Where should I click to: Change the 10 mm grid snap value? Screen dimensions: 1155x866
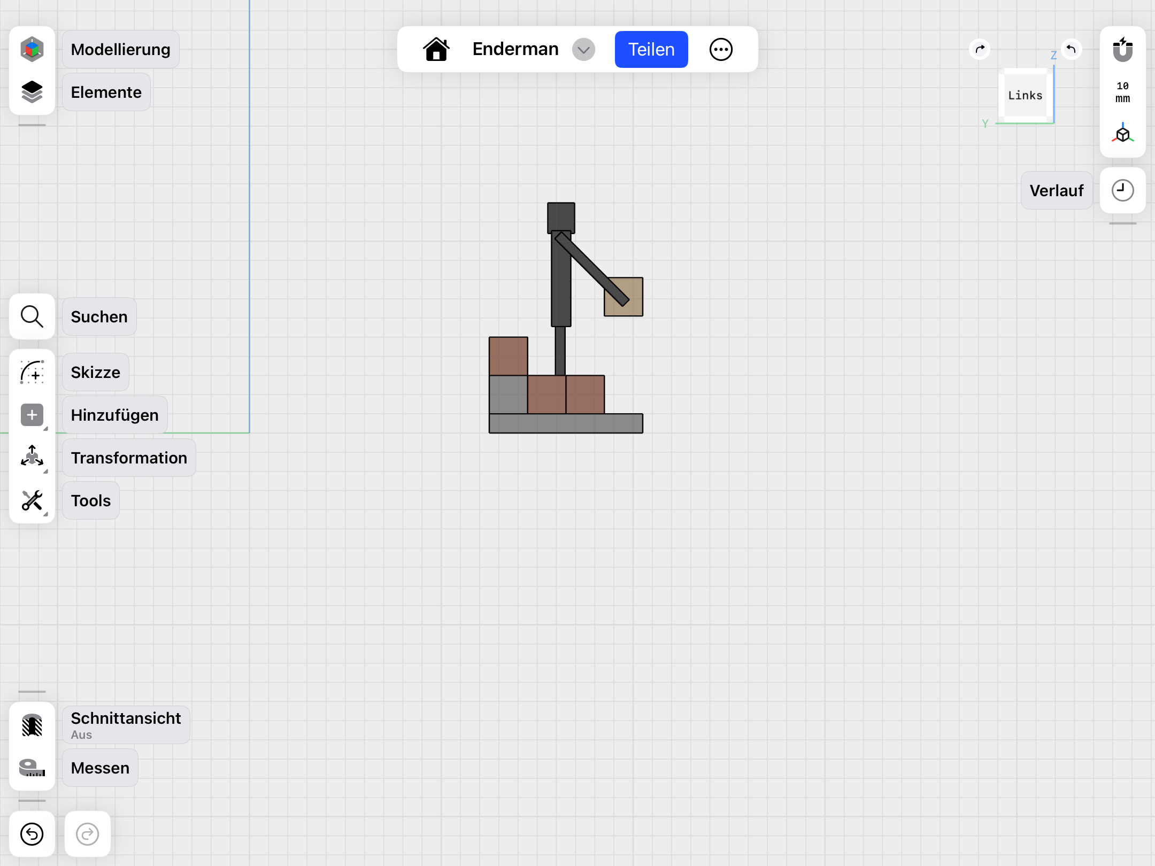coord(1123,92)
